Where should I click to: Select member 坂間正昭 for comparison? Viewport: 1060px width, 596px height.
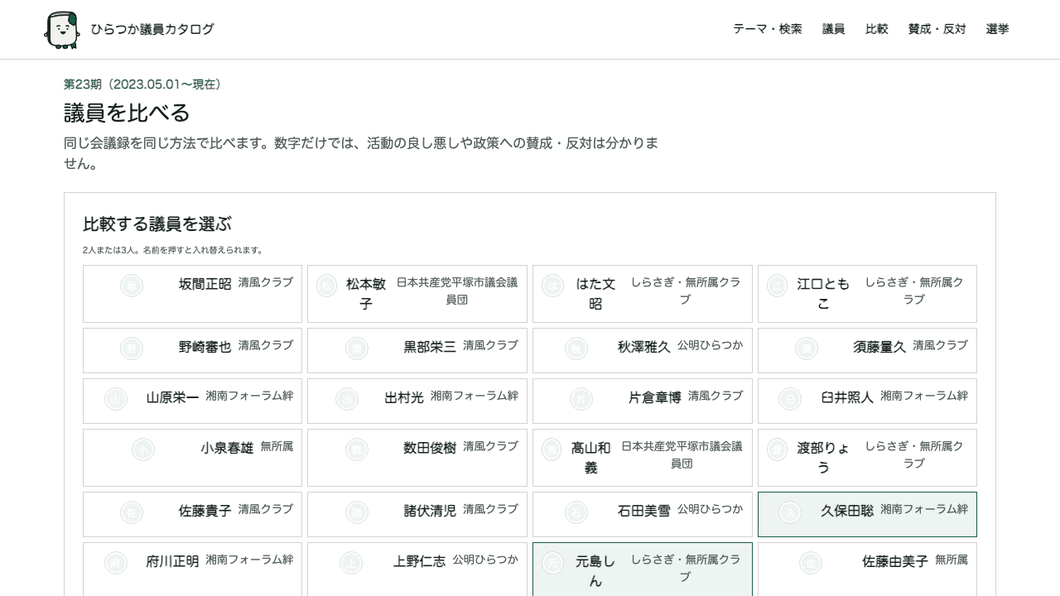[192, 294]
